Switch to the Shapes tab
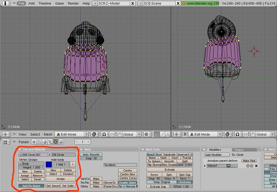This screenshot has width=277, height=192. point(244,150)
